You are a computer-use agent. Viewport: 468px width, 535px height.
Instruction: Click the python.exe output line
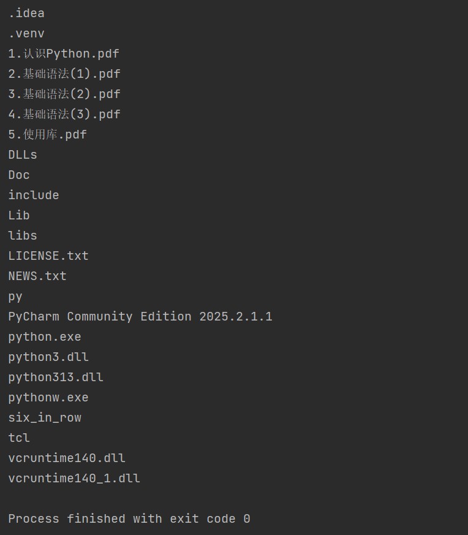click(x=45, y=337)
